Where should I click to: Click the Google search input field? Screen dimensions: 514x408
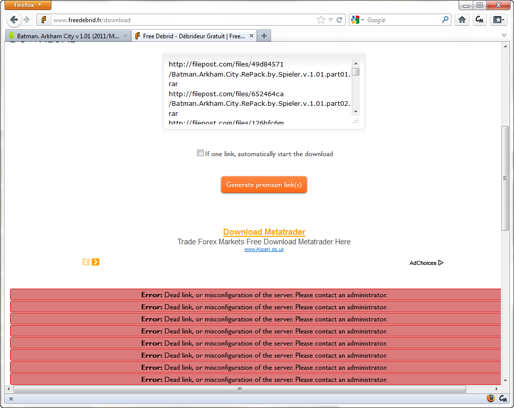(403, 20)
